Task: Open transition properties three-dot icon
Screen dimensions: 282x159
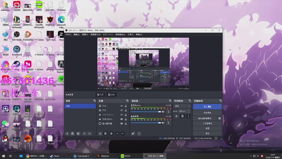Action: tap(188, 116)
